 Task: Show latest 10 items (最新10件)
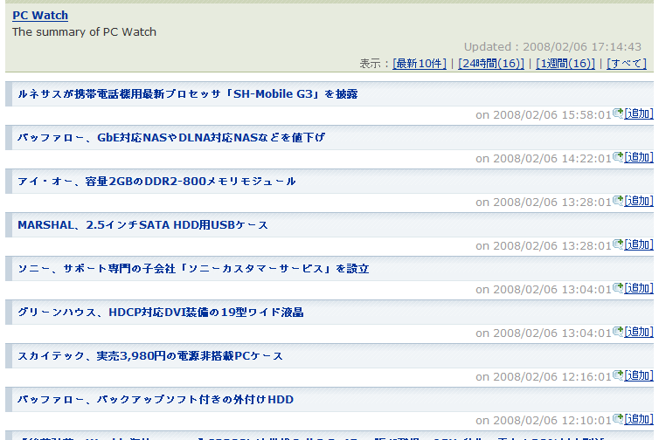(420, 64)
